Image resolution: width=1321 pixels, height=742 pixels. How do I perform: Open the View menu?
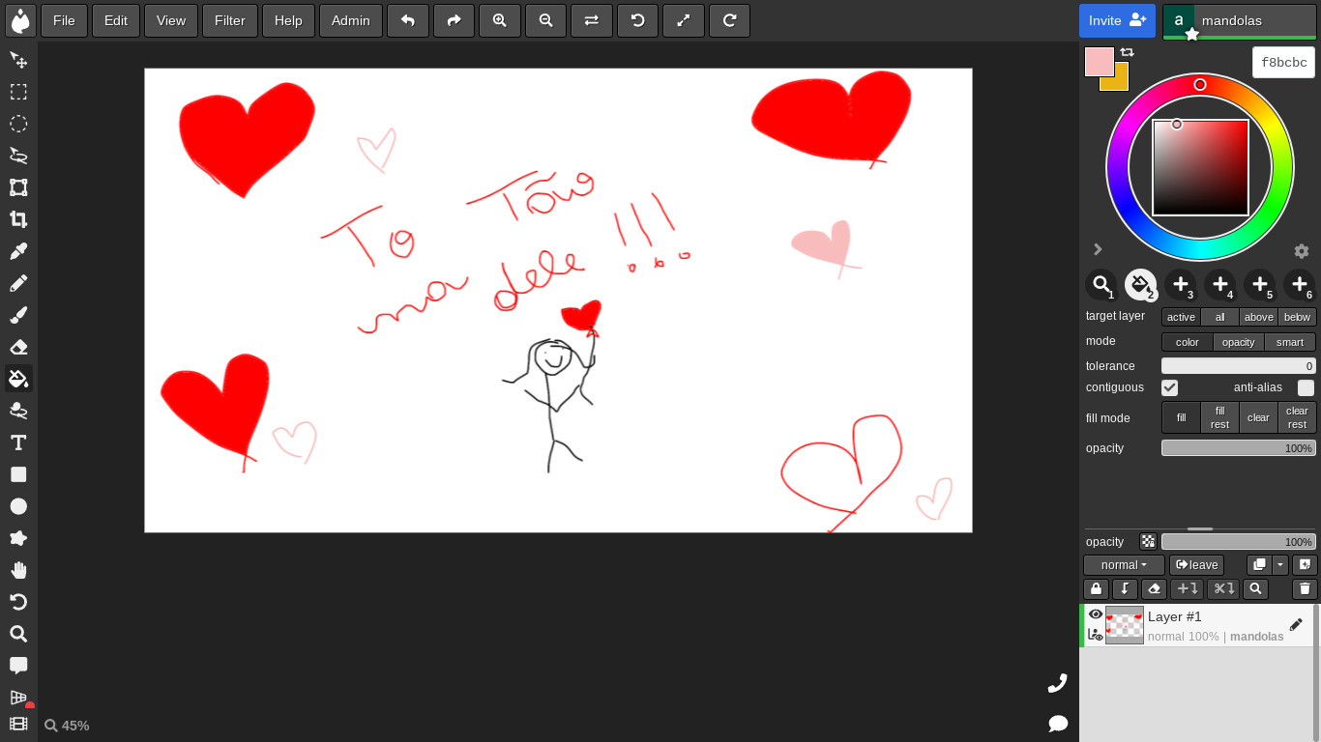point(171,20)
